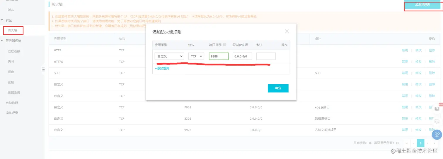Open 重置系统 in the sidebar
The width and height of the screenshot is (443, 159).
tap(14, 92)
